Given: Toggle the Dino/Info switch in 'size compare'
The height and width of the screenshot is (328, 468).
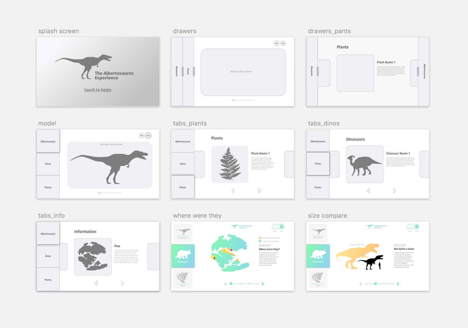Looking at the screenshot, I should coord(413,226).
